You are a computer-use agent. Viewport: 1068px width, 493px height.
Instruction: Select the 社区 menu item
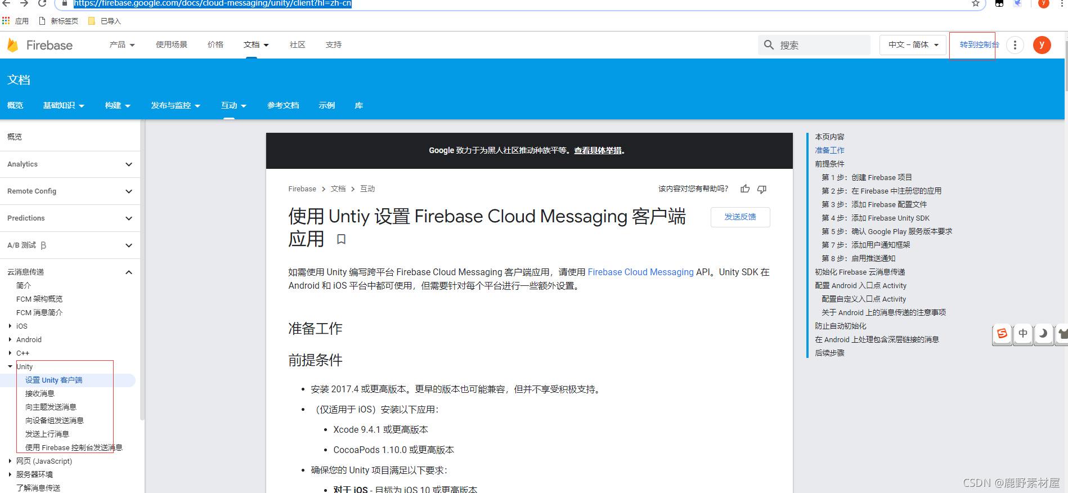298,44
